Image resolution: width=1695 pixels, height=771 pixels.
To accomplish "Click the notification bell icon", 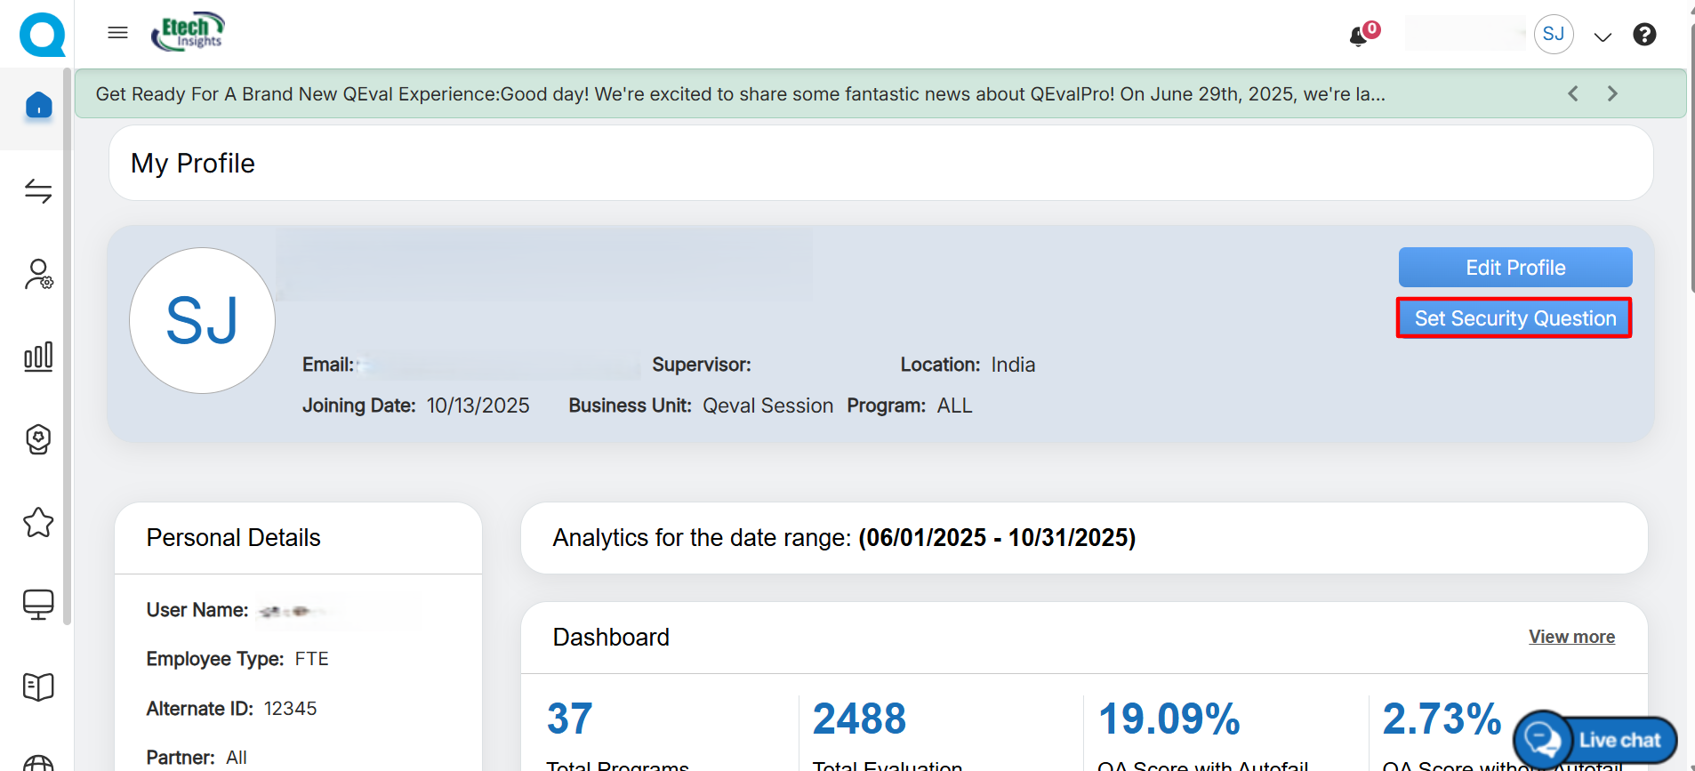I will click(x=1359, y=36).
